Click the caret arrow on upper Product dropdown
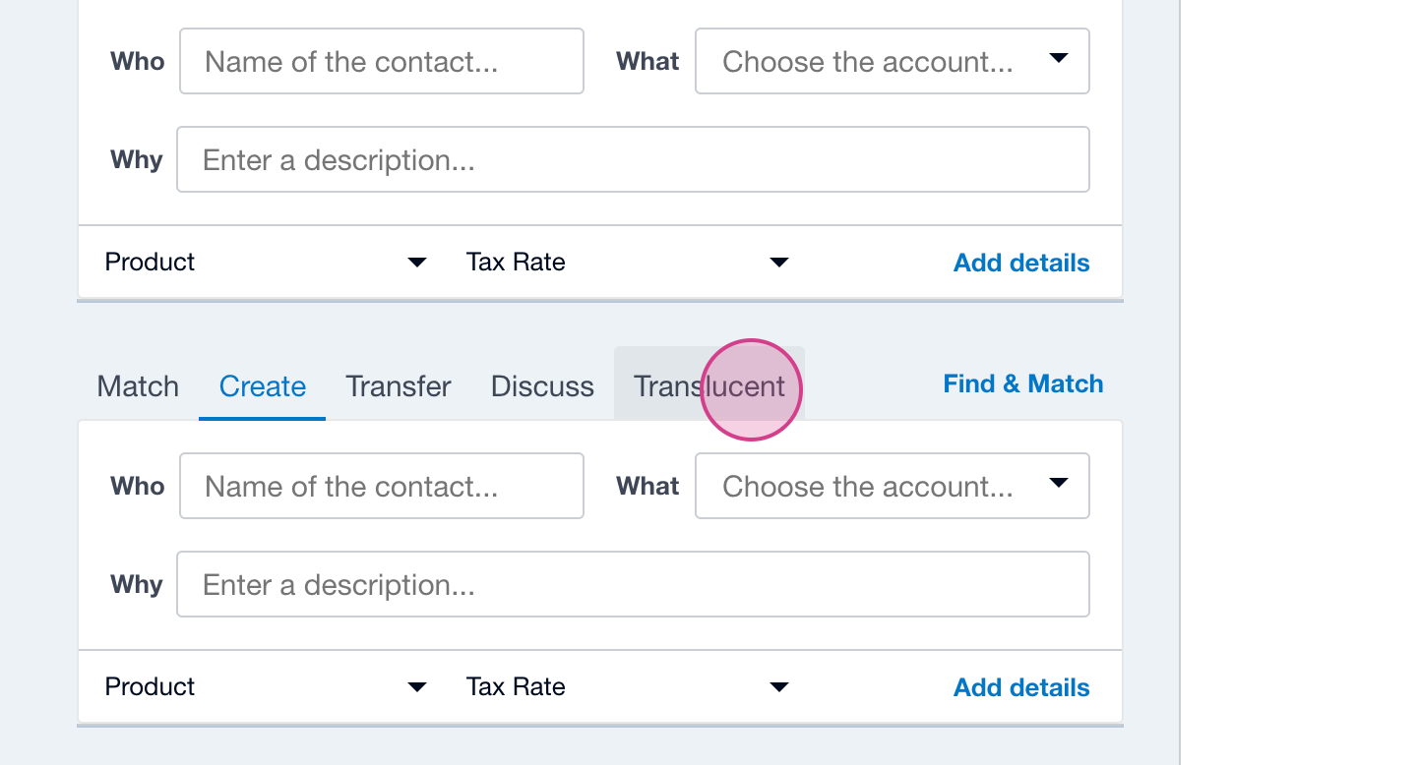 (x=417, y=263)
